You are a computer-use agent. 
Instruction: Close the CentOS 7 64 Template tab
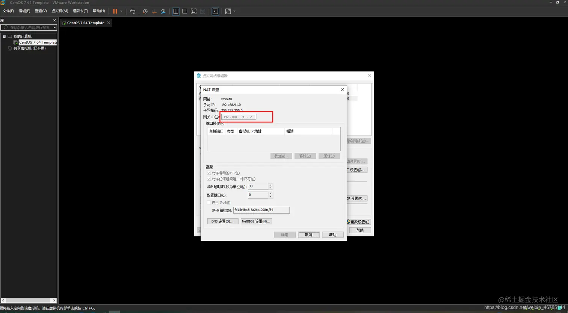pos(109,23)
